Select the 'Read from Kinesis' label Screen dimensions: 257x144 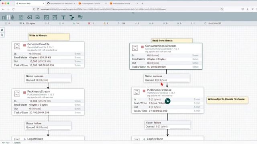(x=172, y=41)
